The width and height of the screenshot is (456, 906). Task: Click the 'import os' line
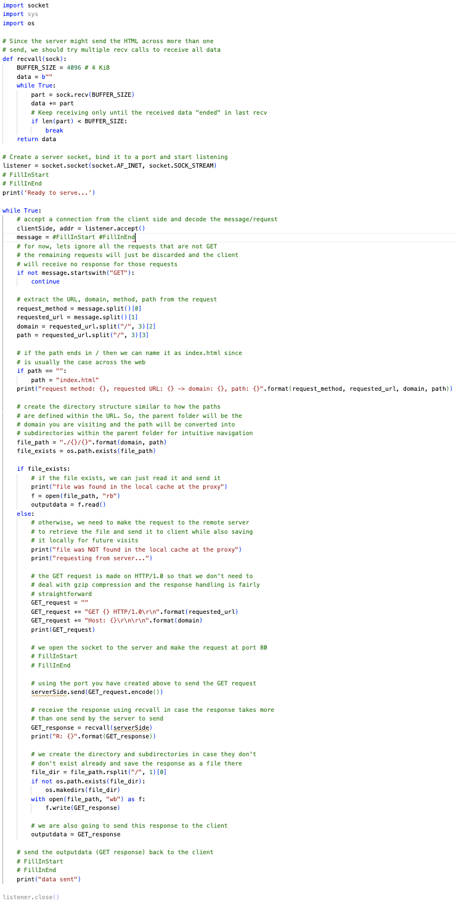click(x=18, y=23)
